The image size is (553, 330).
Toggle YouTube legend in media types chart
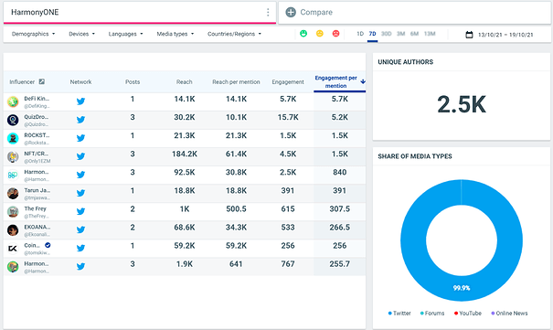click(468, 313)
